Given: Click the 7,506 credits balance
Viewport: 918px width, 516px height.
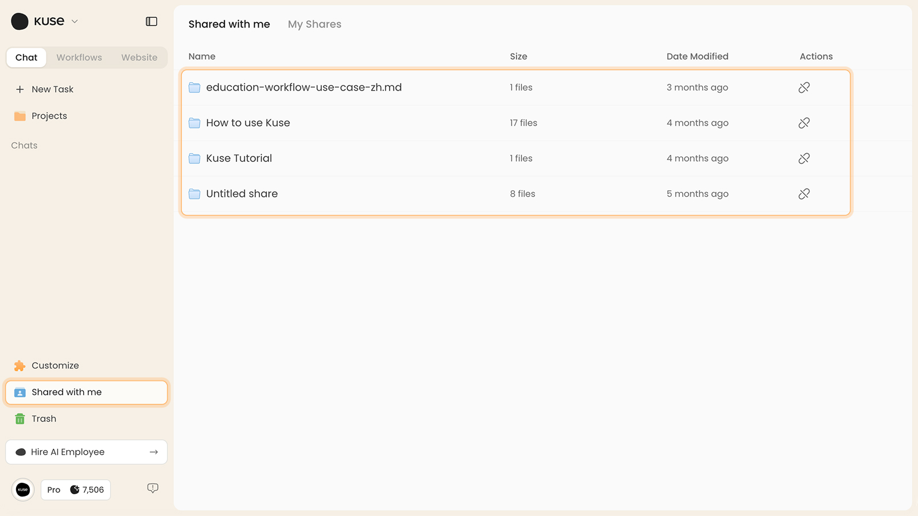Looking at the screenshot, I should click(93, 490).
